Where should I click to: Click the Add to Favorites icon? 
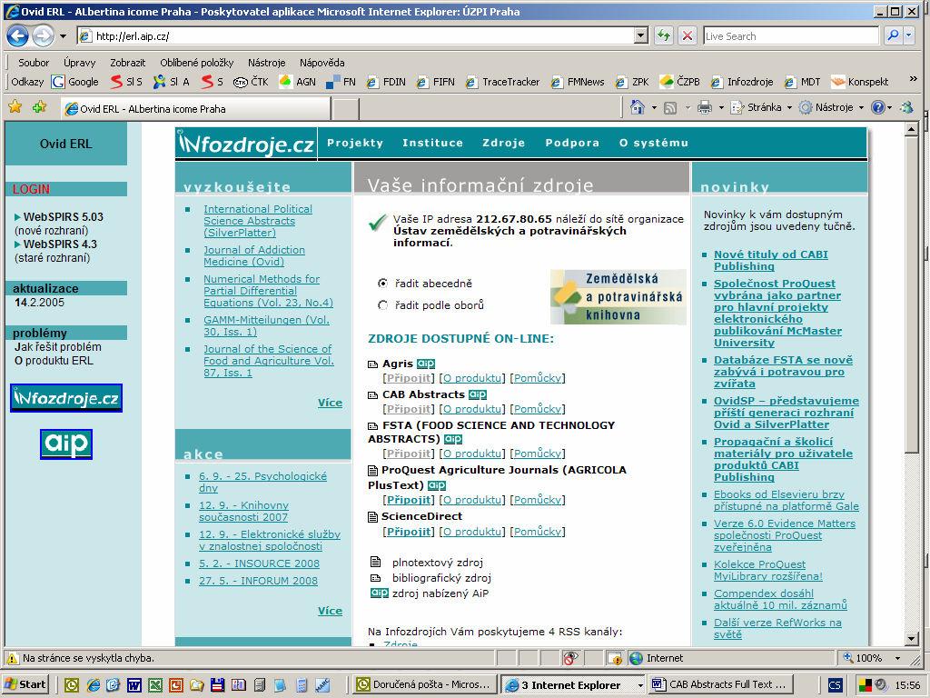(x=40, y=107)
